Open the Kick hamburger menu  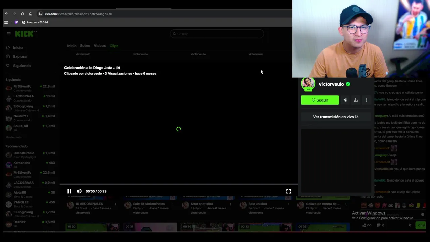coord(9,34)
